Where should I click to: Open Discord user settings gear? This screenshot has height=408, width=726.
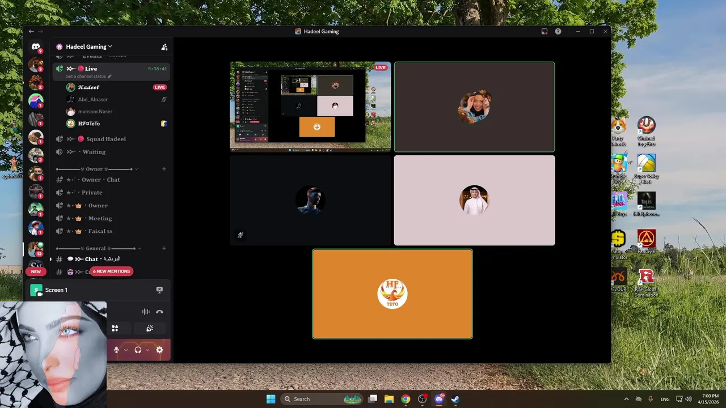click(159, 350)
